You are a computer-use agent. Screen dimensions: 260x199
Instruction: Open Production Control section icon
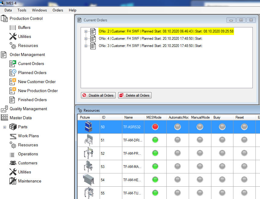[x=4, y=18]
